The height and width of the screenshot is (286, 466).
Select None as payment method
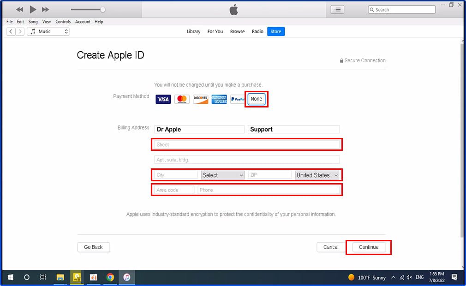(x=256, y=99)
